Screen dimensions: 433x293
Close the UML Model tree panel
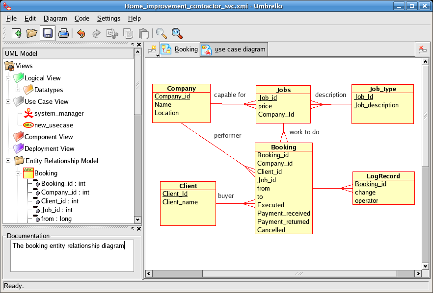coord(139,45)
